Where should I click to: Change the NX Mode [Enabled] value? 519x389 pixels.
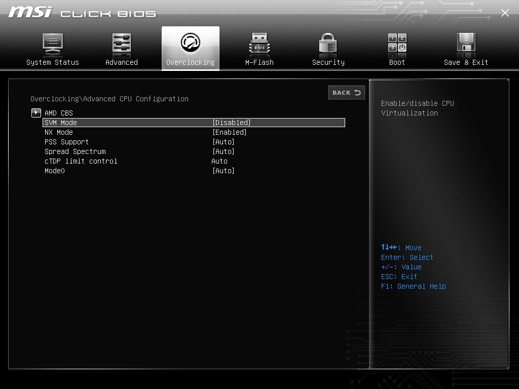(x=230, y=132)
